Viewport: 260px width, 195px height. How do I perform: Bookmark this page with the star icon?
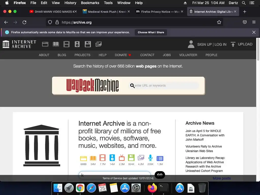(x=219, y=22)
